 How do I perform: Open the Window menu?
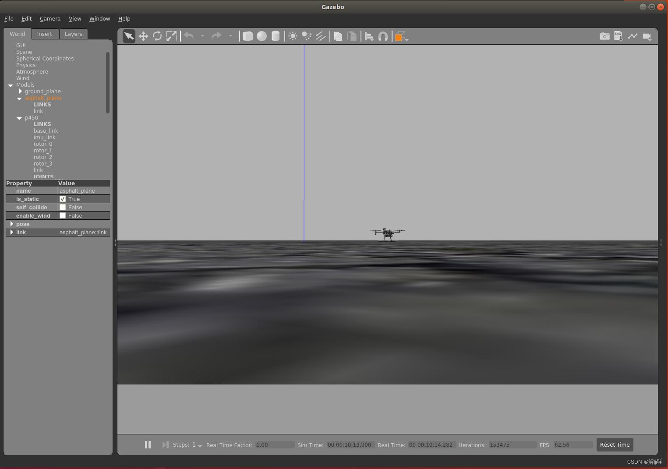point(99,19)
